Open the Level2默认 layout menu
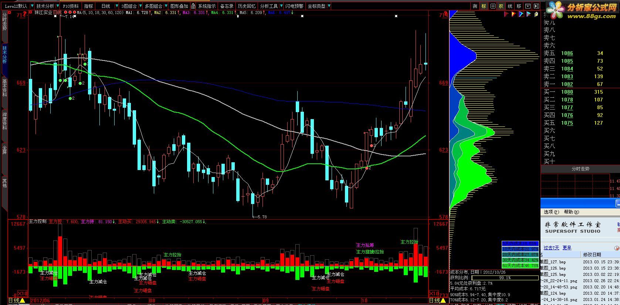Screen dimensions: 620x305 16,6
